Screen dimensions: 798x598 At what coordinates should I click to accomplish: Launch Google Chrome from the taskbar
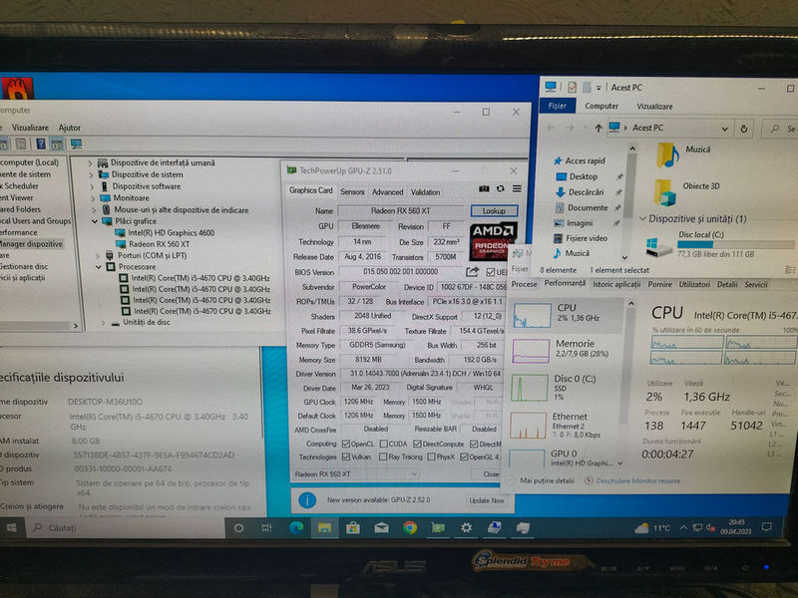pos(410,528)
